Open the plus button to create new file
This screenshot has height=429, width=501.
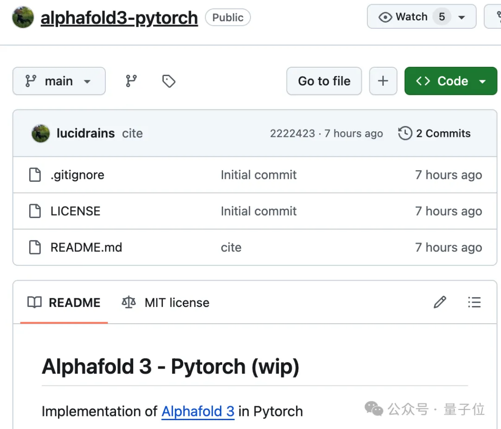(x=383, y=81)
